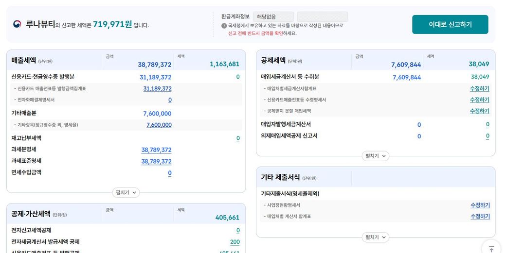Click 수정하기 for 사업장현황명세서
506x253 pixels.
pyautogui.click(x=480, y=205)
